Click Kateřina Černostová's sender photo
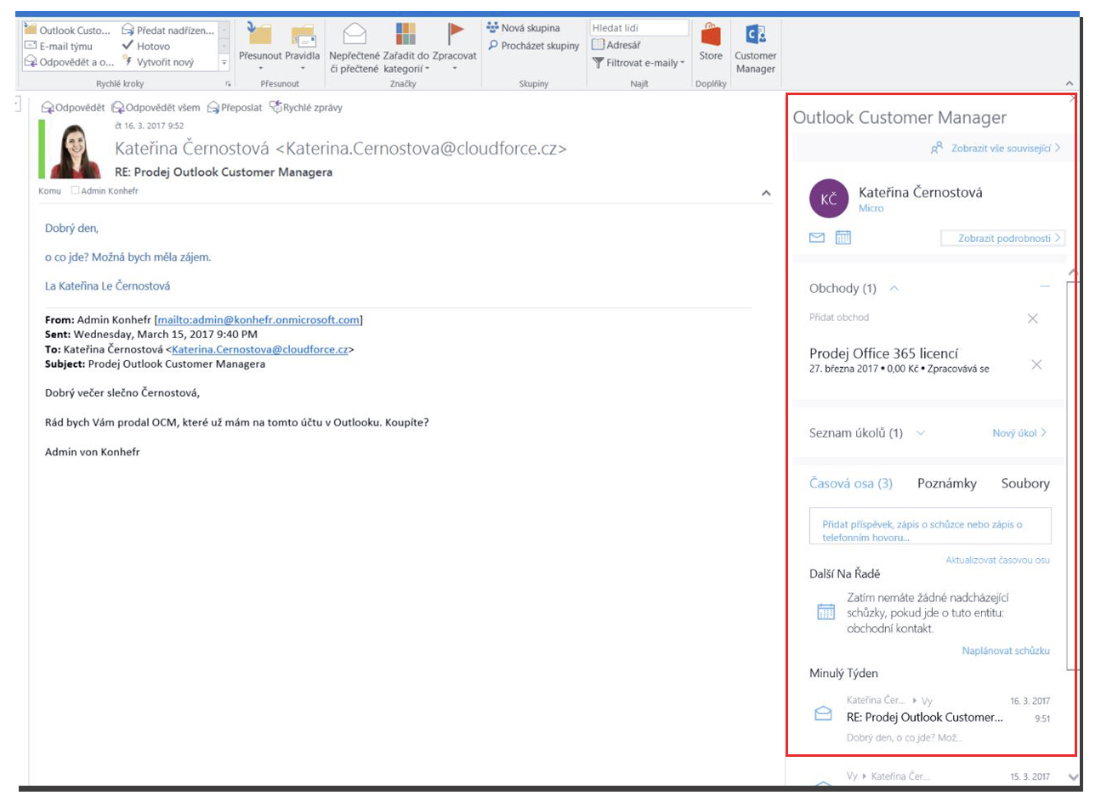1101x801 pixels. (x=76, y=150)
